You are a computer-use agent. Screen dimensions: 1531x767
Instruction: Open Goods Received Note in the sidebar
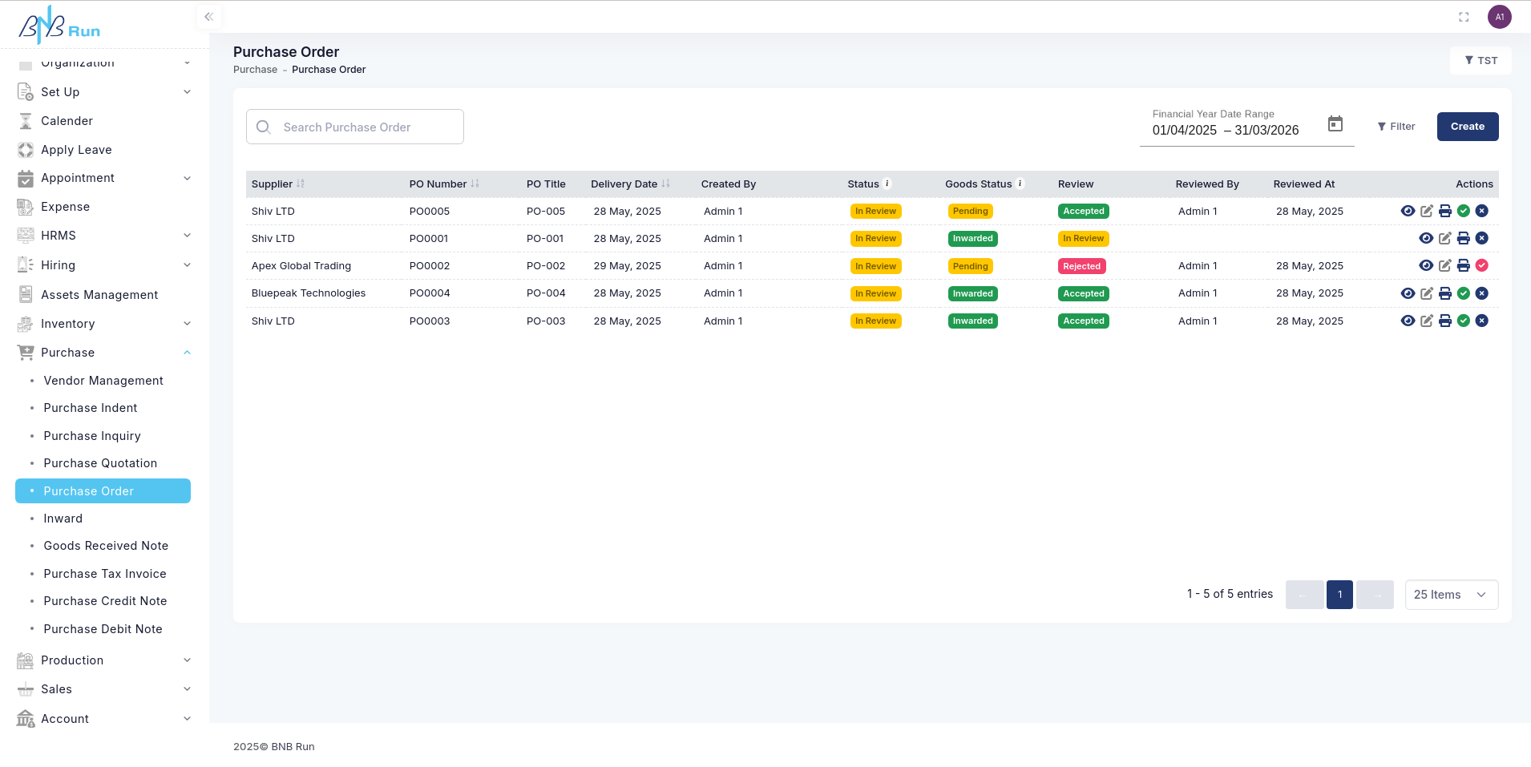[x=106, y=546]
